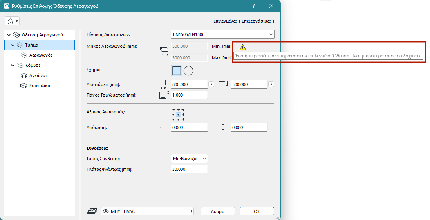Click the wall thickness icon
This screenshot has height=220, width=430.
tap(164, 95)
